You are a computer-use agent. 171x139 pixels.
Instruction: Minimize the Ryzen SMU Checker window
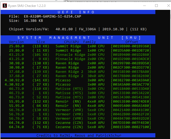point(144,6)
